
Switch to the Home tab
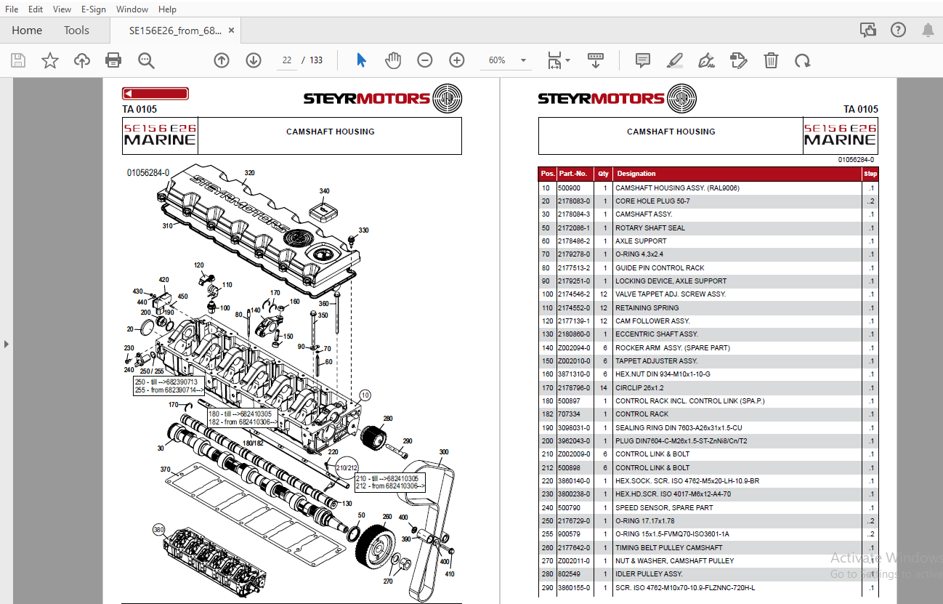point(27,31)
